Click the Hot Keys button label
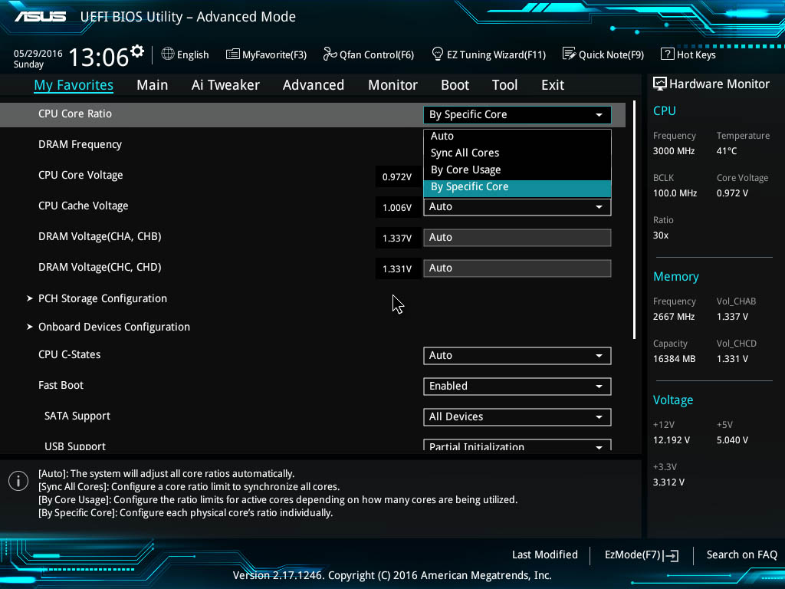Viewport: 785px width, 589px height. pyautogui.click(x=696, y=54)
